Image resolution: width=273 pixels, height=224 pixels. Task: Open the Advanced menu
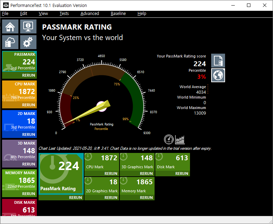point(90,14)
